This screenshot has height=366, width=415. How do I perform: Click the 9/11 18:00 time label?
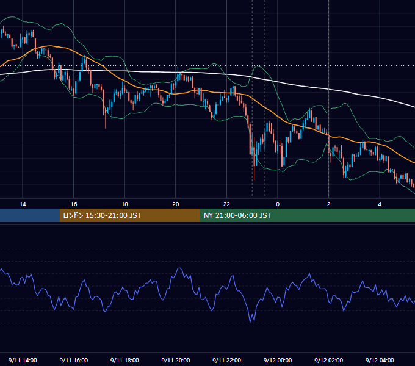click(x=125, y=360)
